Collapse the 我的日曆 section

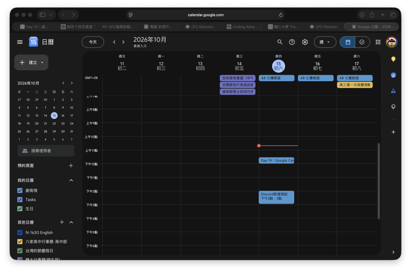pyautogui.click(x=71, y=180)
